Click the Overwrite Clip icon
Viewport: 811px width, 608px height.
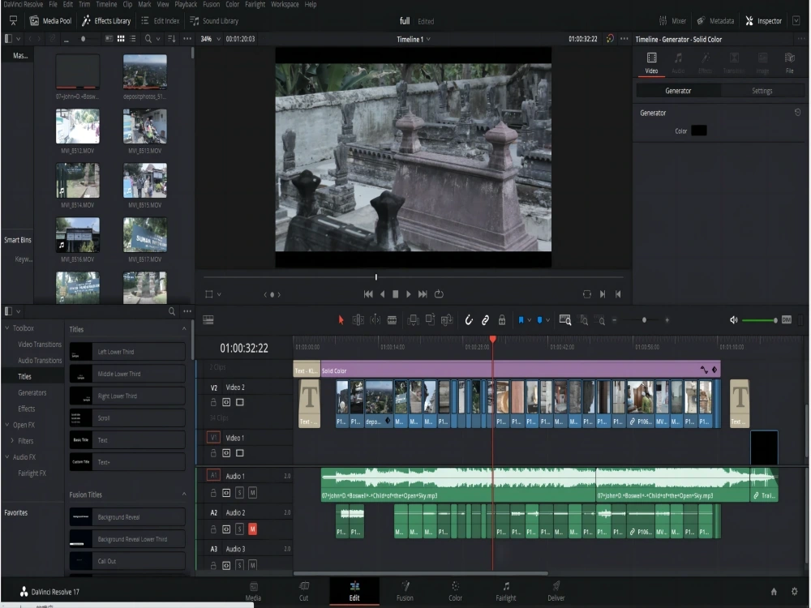point(431,320)
